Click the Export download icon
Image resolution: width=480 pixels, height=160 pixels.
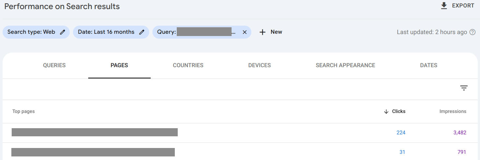(x=444, y=6)
